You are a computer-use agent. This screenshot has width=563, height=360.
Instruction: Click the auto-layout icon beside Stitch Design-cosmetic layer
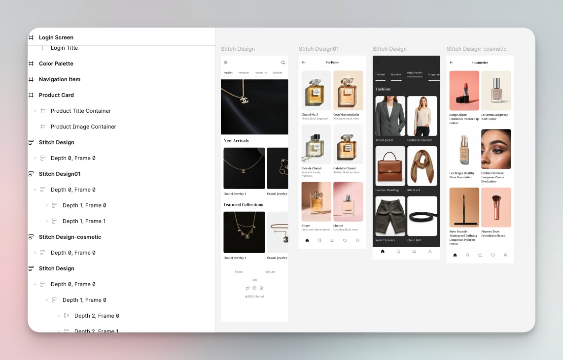coord(31,237)
